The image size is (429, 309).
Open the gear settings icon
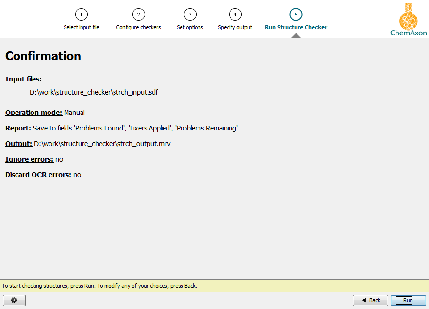(x=14, y=300)
